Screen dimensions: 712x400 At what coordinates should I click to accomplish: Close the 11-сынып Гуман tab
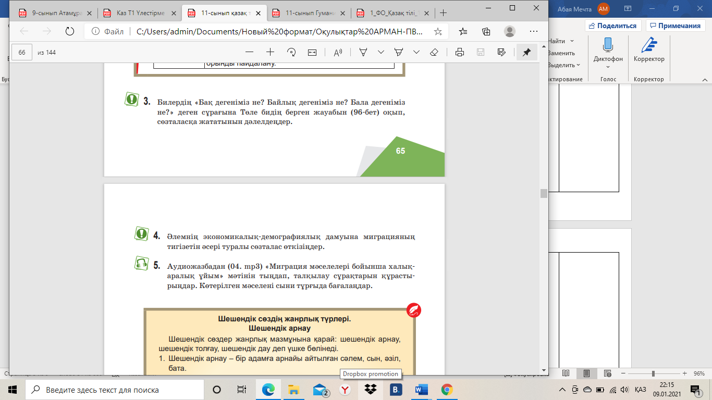[343, 13]
